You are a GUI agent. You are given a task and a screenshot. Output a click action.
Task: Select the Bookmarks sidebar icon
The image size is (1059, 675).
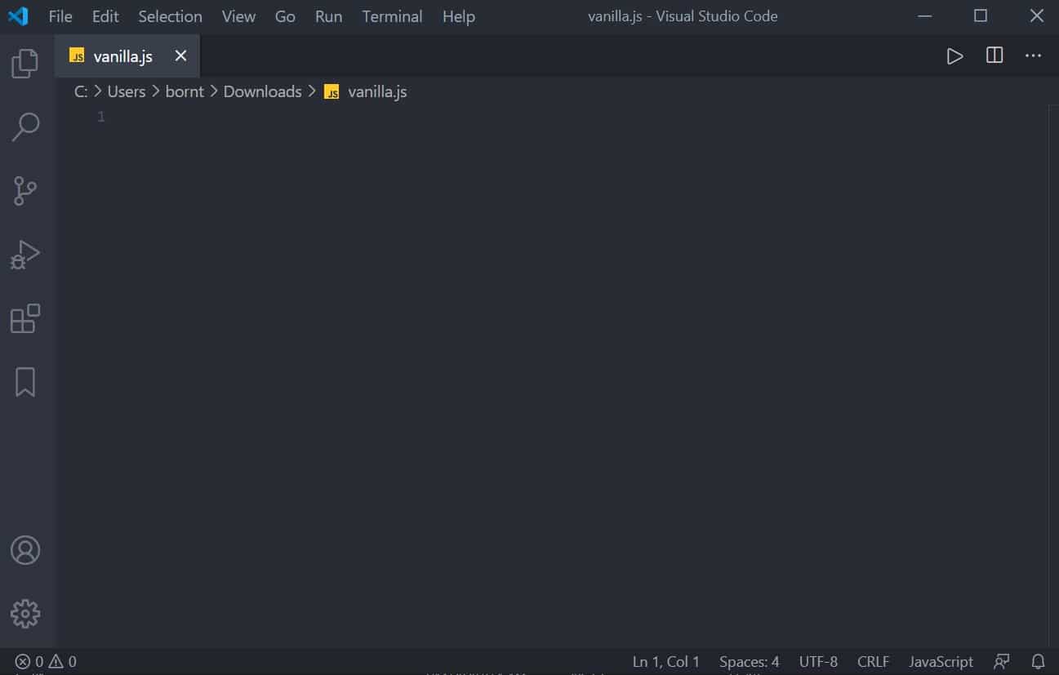coord(25,380)
